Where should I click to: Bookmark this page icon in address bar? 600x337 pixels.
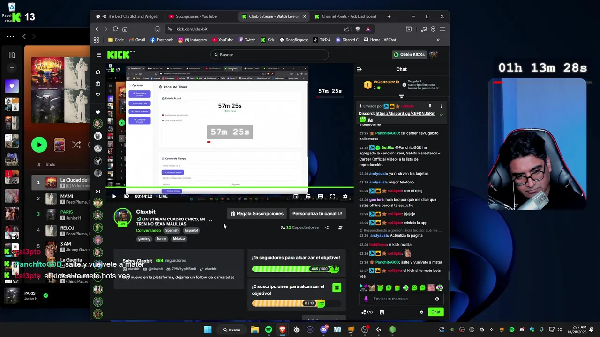pos(157,29)
